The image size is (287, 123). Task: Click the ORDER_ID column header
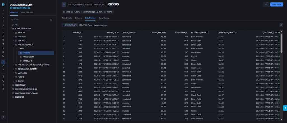pyautogui.click(x=78, y=33)
